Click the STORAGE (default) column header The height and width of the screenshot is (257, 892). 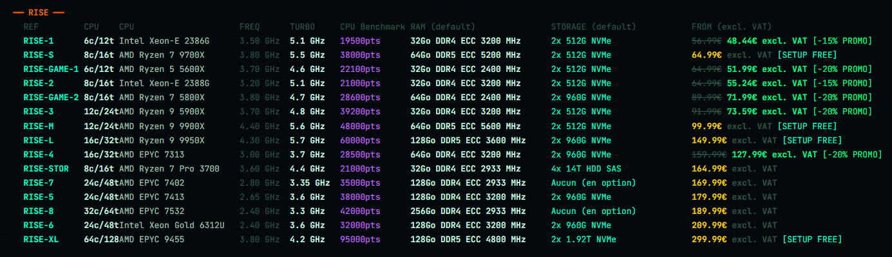pos(593,27)
